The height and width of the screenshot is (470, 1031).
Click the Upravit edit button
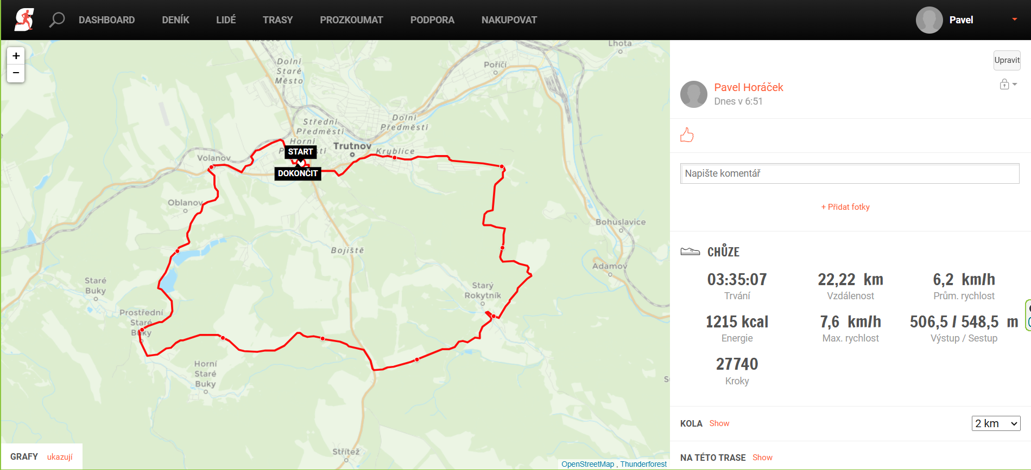click(x=1007, y=60)
